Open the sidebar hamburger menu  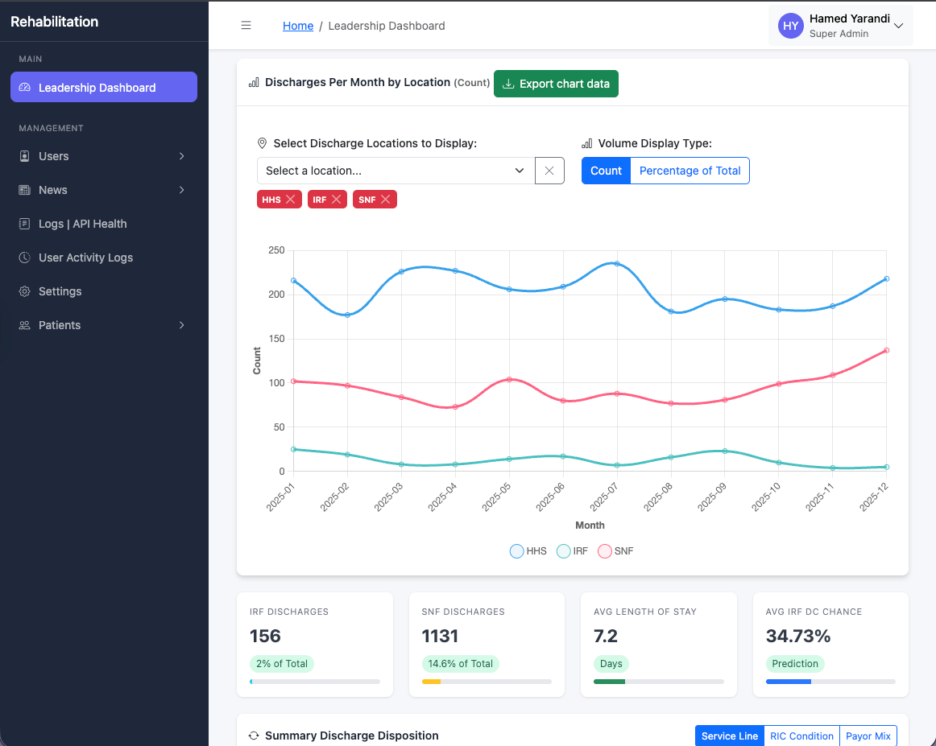246,25
